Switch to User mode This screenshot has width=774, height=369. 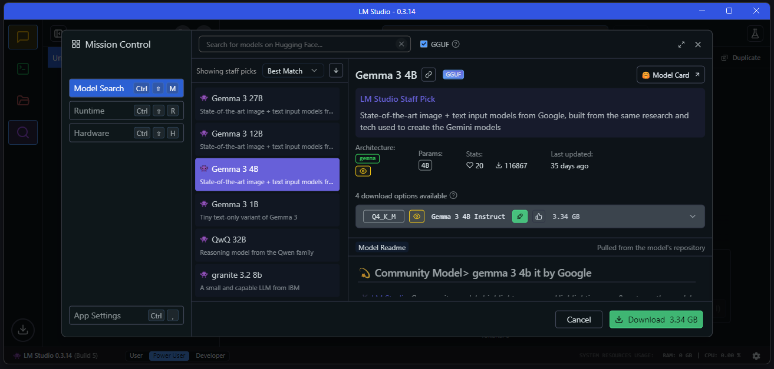(136, 355)
